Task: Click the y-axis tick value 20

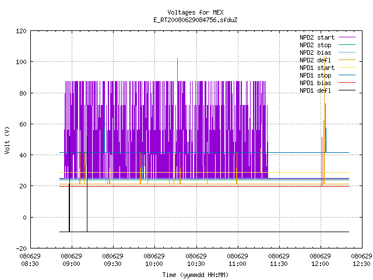Action: 23,186
